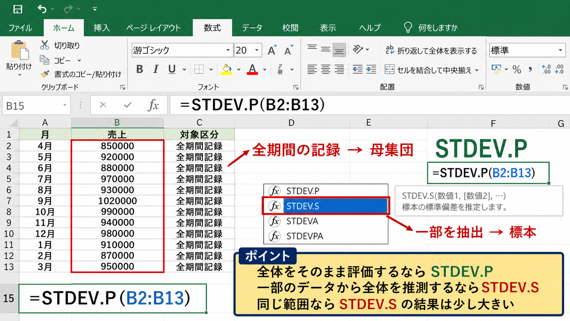Viewport: 570px width, 321px height.
Task: Toggle center text alignment
Action: [326, 70]
